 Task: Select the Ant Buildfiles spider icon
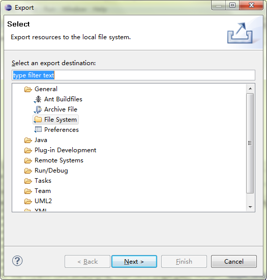38,99
